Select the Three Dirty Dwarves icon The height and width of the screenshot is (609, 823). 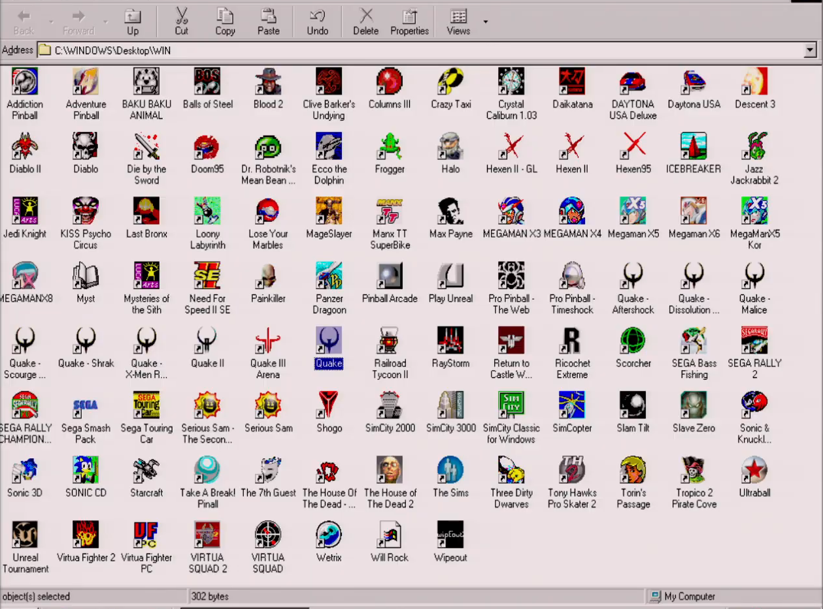pos(511,469)
